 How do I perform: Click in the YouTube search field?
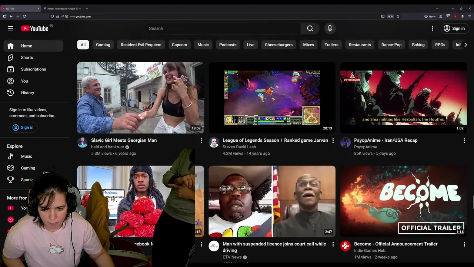pos(222,29)
